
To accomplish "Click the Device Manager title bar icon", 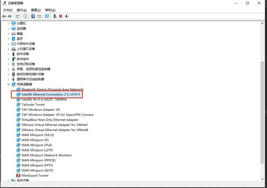I will [x=5, y=3].
